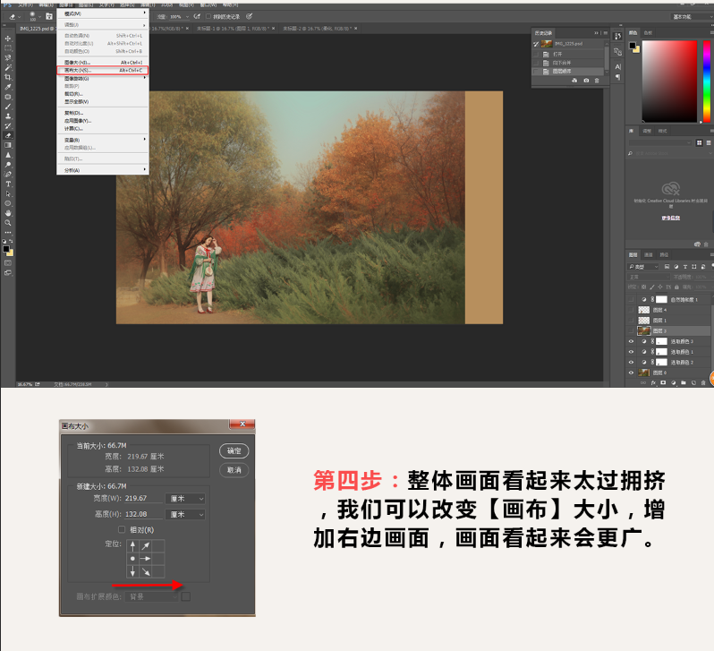Screen dimensions: 714x651
Task: Show the 图层 4 layer
Action: tap(631, 310)
